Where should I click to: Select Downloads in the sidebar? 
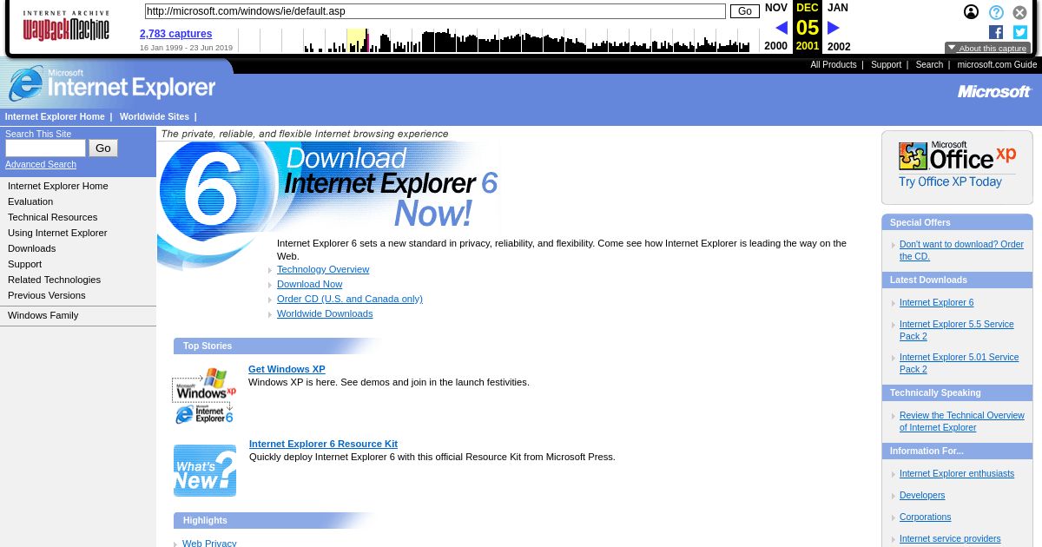coord(31,248)
